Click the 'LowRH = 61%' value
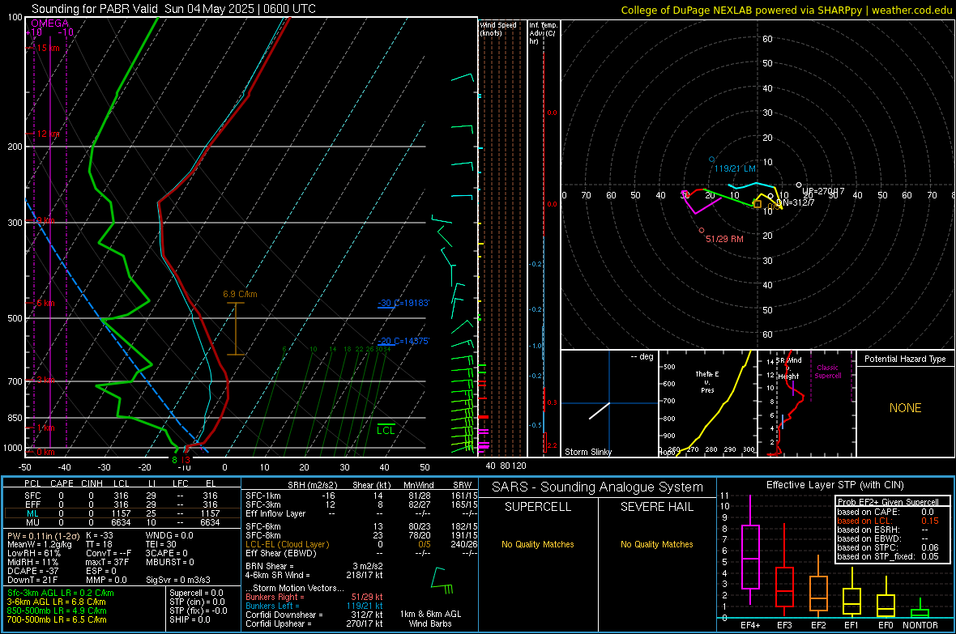956x634 pixels. click(33, 553)
